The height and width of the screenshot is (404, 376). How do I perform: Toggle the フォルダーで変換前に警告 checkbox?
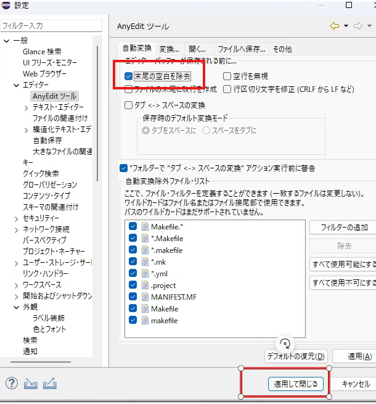pos(124,168)
